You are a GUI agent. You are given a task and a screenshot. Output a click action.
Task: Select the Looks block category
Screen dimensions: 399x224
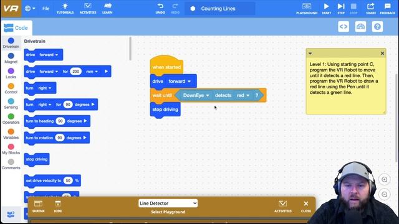pos(11,73)
